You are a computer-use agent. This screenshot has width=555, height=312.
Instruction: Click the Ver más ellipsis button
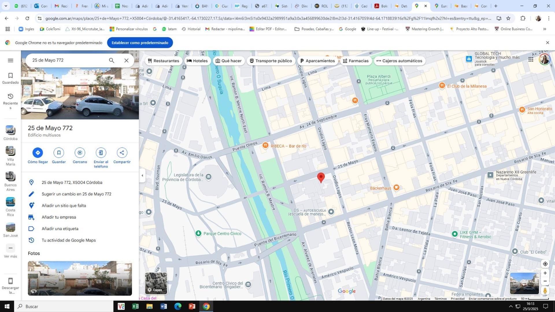coord(10,248)
